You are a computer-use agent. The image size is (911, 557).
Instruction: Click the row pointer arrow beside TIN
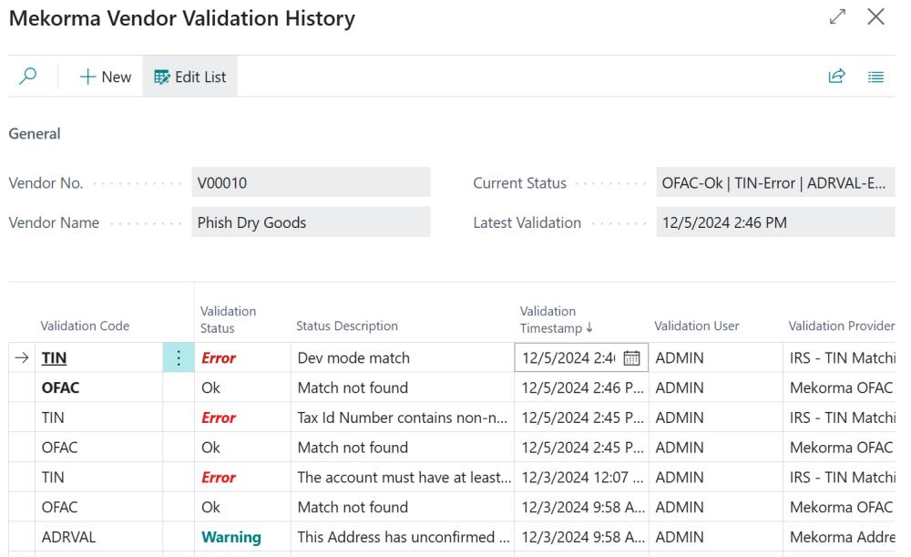(20, 357)
